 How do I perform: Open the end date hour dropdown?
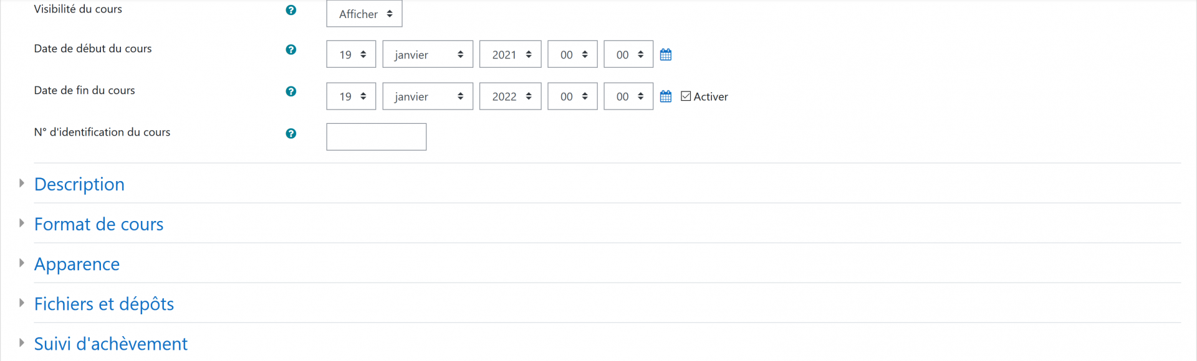click(572, 96)
